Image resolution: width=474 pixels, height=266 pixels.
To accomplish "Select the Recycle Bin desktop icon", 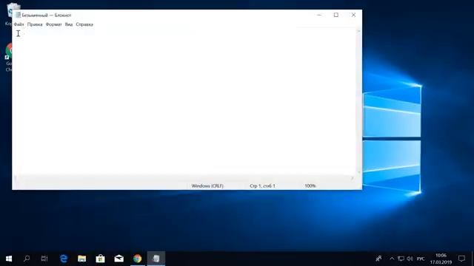I will [8, 14].
